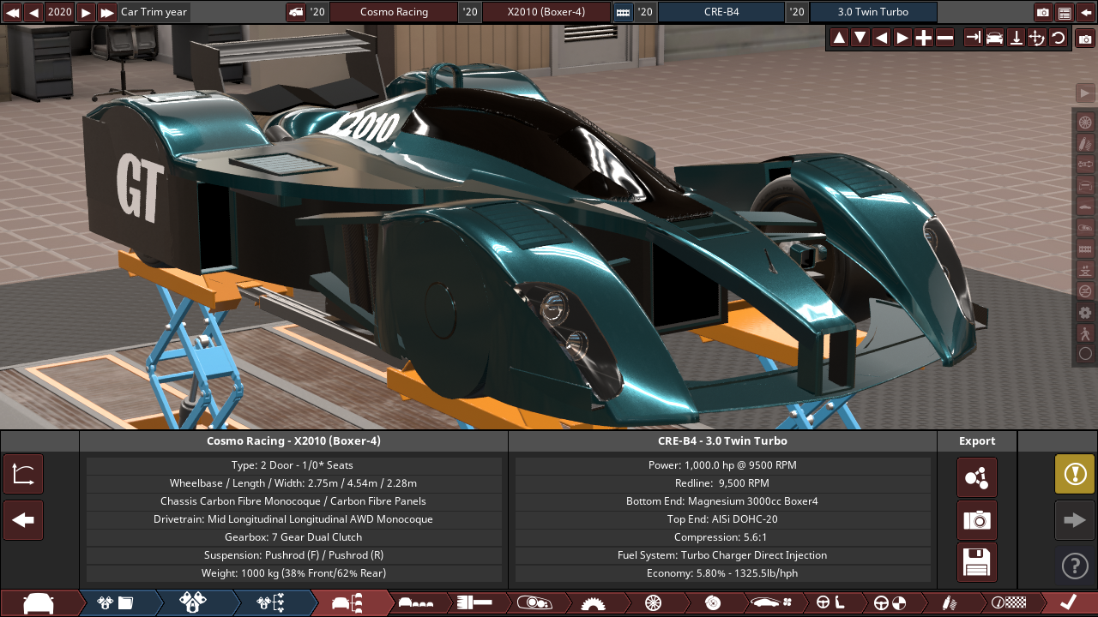Image resolution: width=1098 pixels, height=617 pixels.
Task: Toggle headlight fixtures visibility icon
Action: (1085, 227)
